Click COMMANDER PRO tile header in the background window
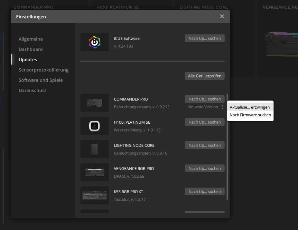This screenshot has width=298, height=230. point(33,7)
